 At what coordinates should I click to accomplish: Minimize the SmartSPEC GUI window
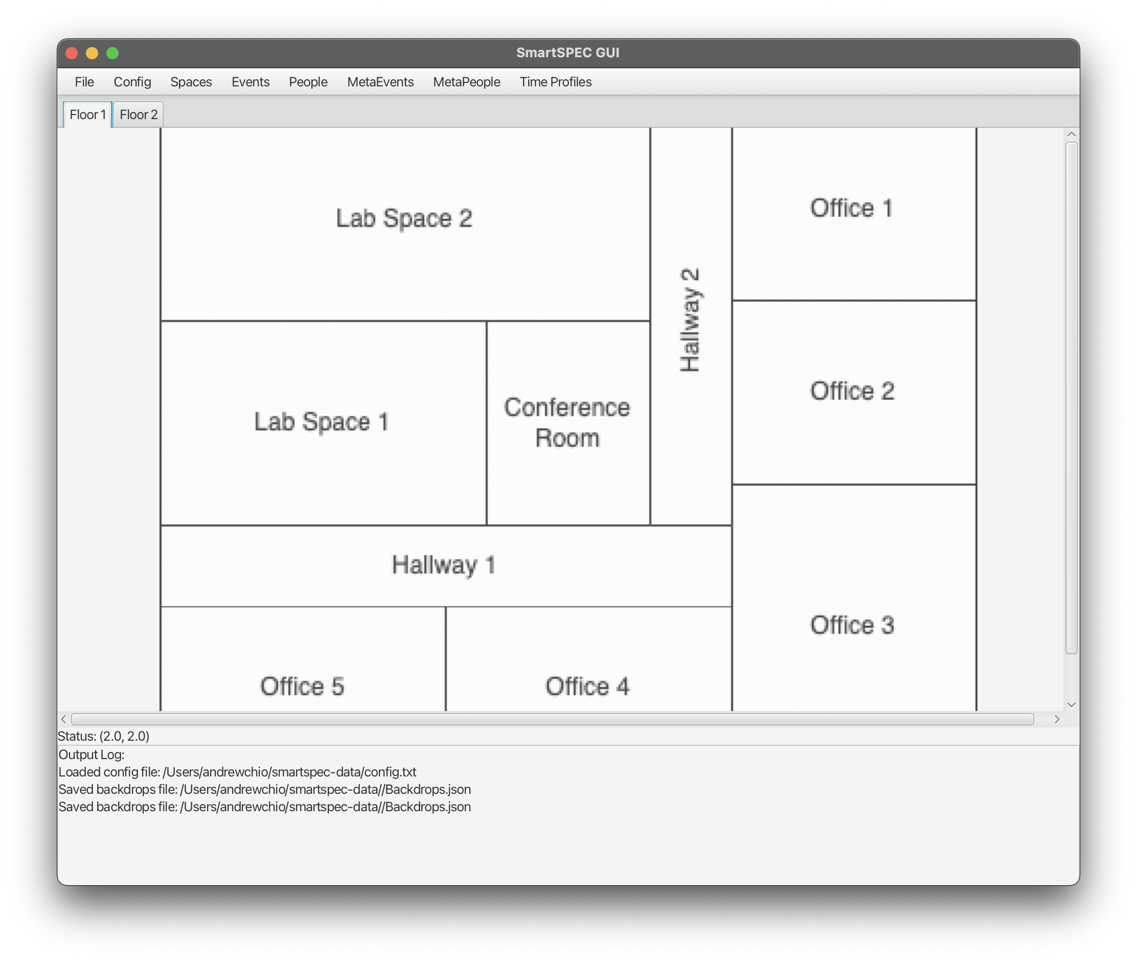[92, 53]
